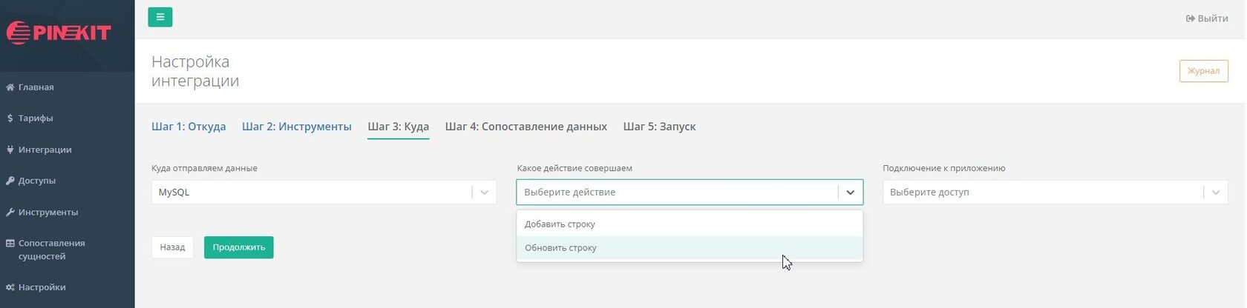The width and height of the screenshot is (1247, 308).
Task: Expand the MySQL destination dropdown arrow
Action: coord(484,192)
